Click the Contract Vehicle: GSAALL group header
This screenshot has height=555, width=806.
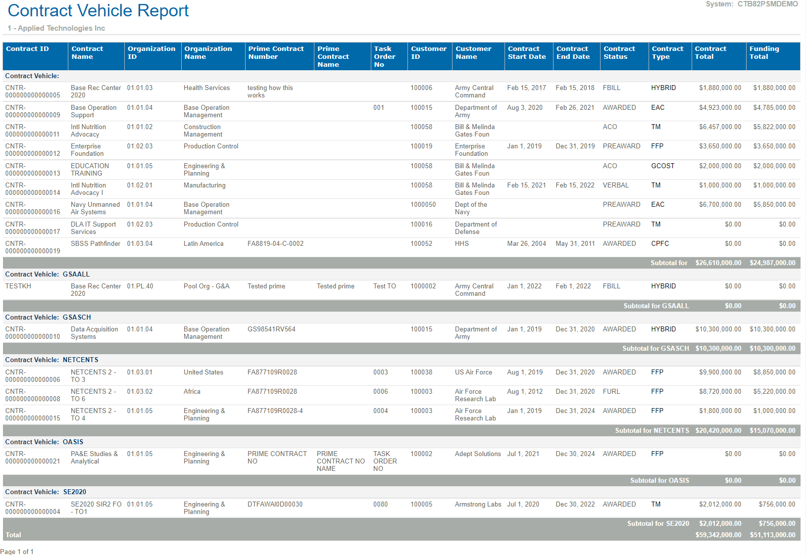[x=48, y=274]
